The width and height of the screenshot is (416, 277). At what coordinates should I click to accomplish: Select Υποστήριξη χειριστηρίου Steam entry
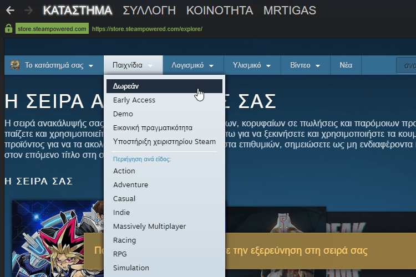click(164, 142)
